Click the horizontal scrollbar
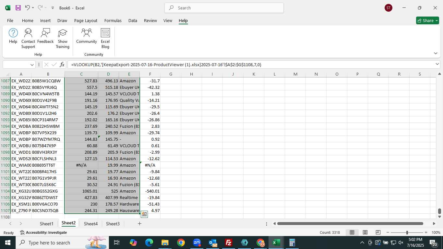443x249 pixels. point(350,224)
